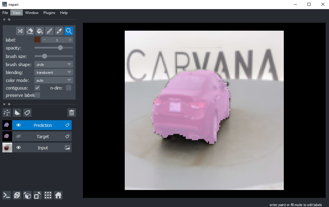Enable the n-dim checkbox
Viewport: 329px width, 207px height.
[x=69, y=88]
